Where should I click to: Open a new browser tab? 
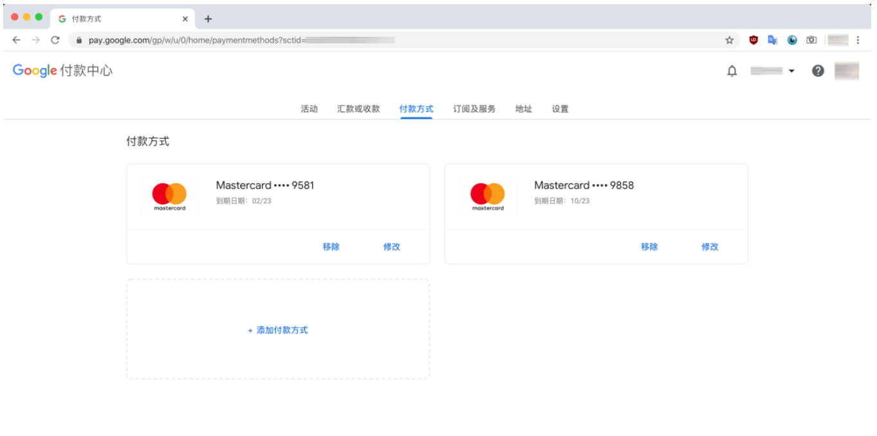[x=208, y=19]
